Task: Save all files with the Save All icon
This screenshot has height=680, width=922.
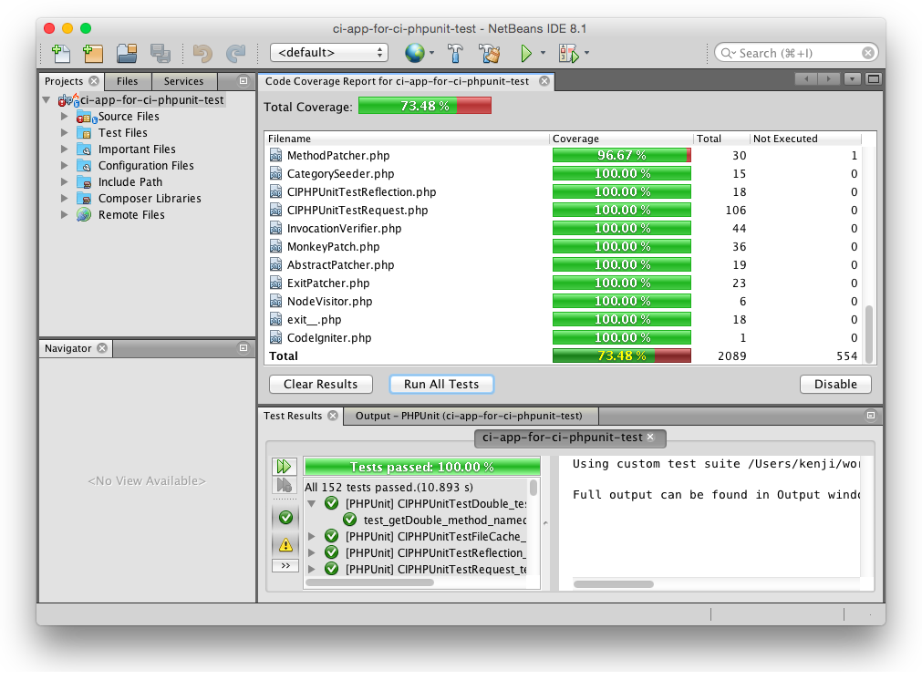Action: pyautogui.click(x=161, y=53)
